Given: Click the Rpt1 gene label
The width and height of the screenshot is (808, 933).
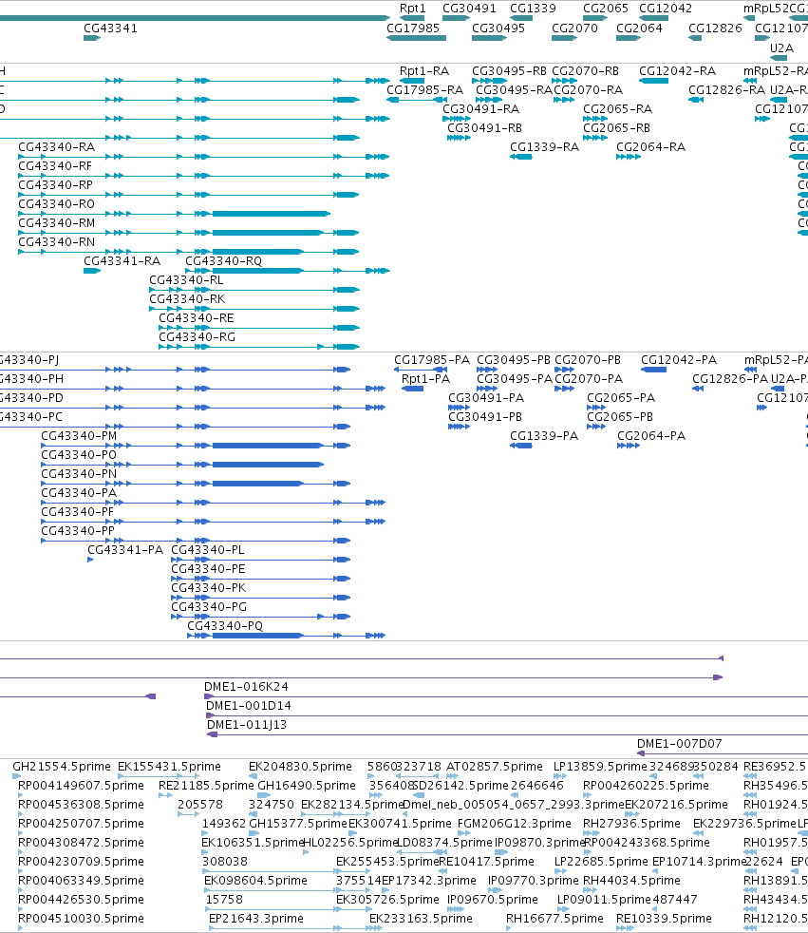Looking at the screenshot, I should (x=413, y=9).
